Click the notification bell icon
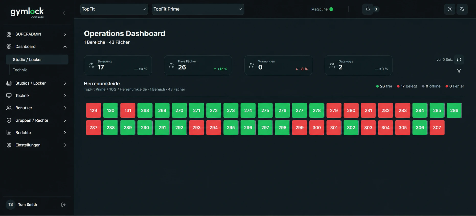 tap(368, 9)
